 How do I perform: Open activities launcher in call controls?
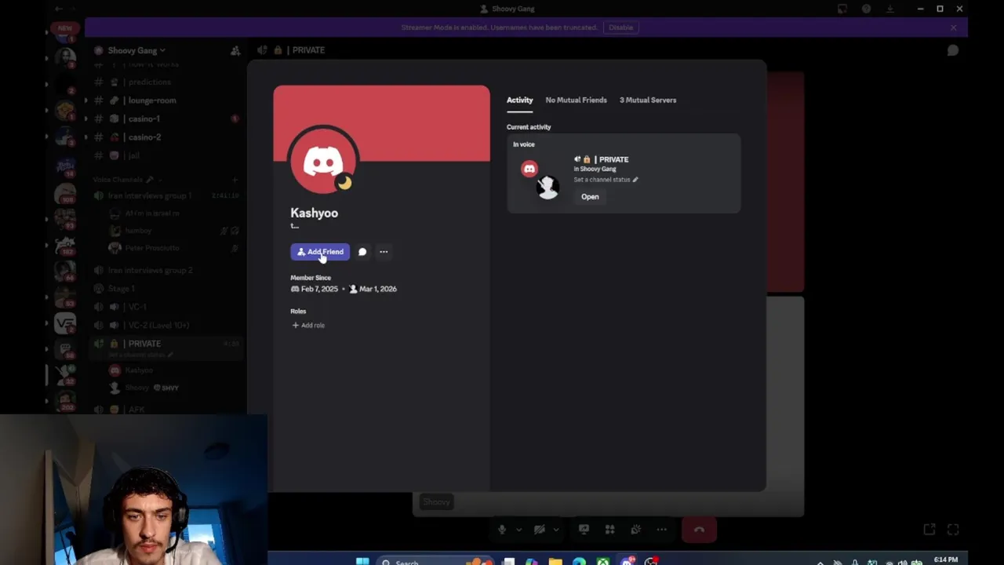[609, 530]
